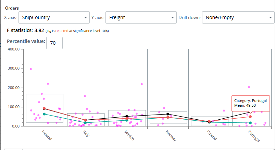Expand the Drill down None/Empty dropdown

(238, 17)
